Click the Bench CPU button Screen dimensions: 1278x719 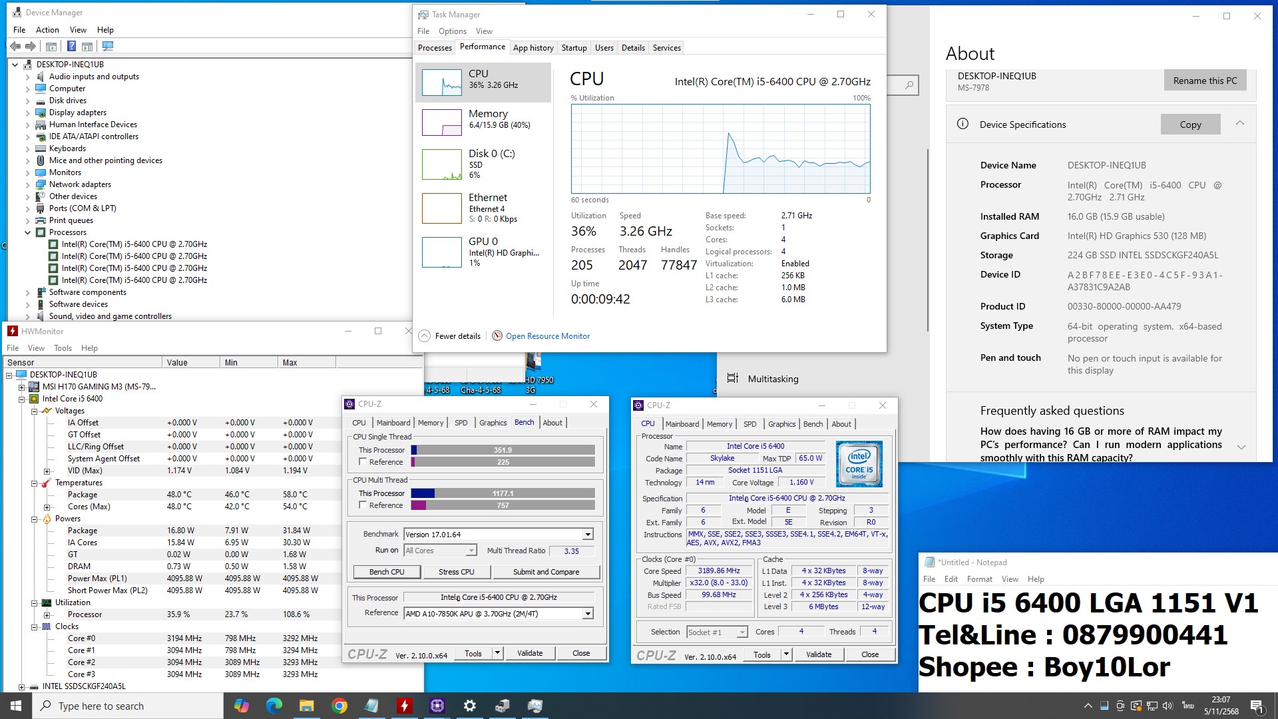[x=387, y=572]
